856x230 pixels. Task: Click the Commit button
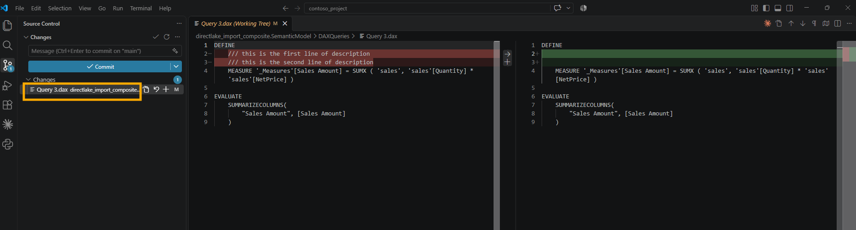[x=100, y=66]
